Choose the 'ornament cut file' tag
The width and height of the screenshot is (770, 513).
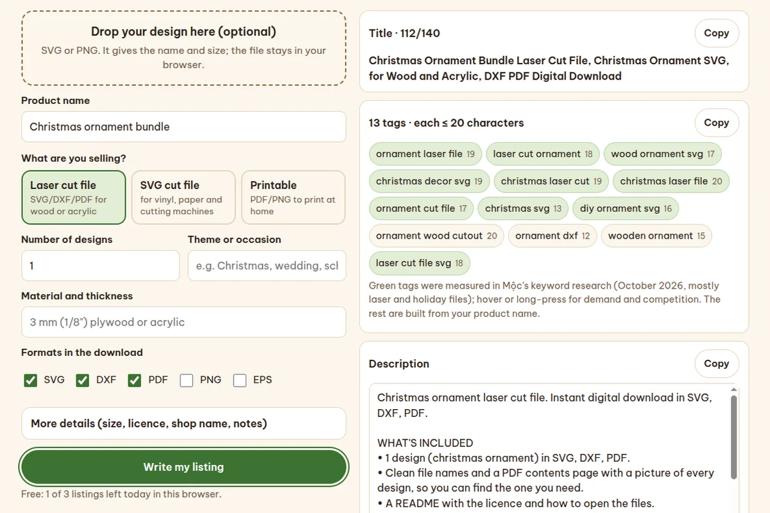point(421,208)
